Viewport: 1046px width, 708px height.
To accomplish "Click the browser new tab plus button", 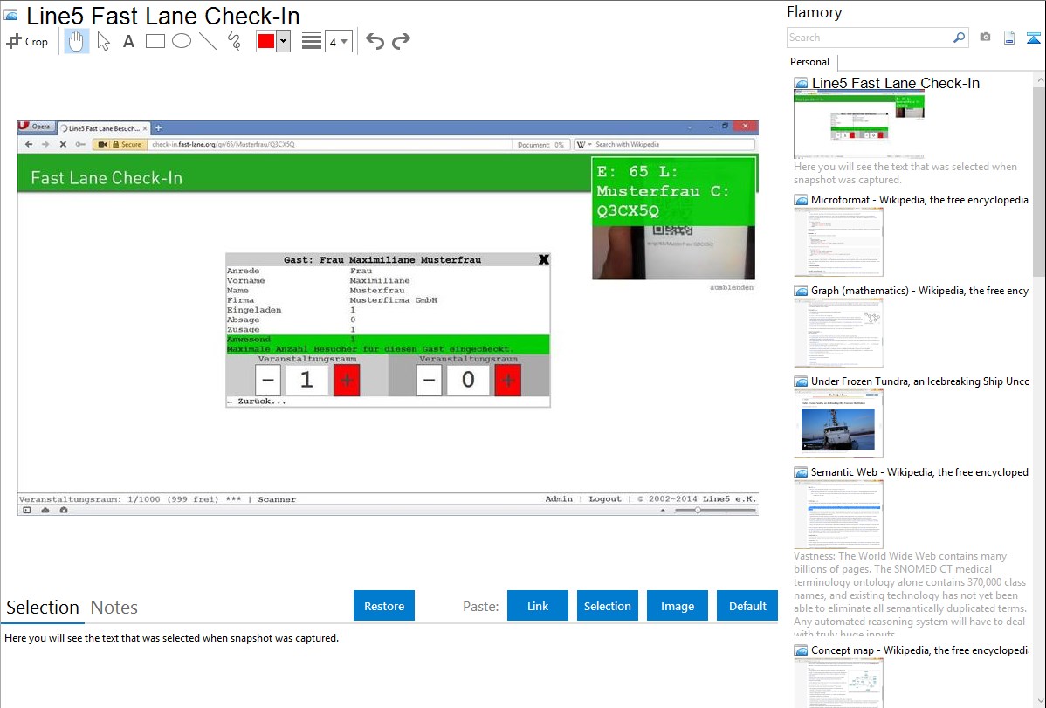I will click(x=158, y=128).
